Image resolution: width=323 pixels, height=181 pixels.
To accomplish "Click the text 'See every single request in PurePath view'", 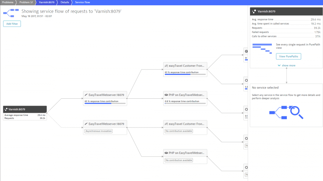I will point(298,46).
